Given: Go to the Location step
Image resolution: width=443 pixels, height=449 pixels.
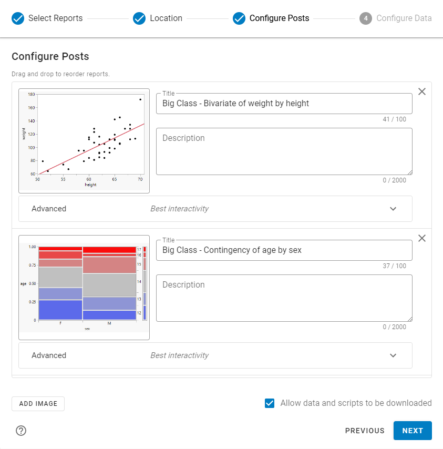Looking at the screenshot, I should 166,18.
